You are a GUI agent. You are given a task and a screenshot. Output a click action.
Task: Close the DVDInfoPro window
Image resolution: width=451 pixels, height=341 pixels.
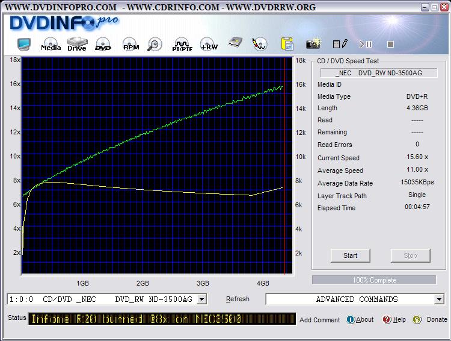click(x=444, y=7)
